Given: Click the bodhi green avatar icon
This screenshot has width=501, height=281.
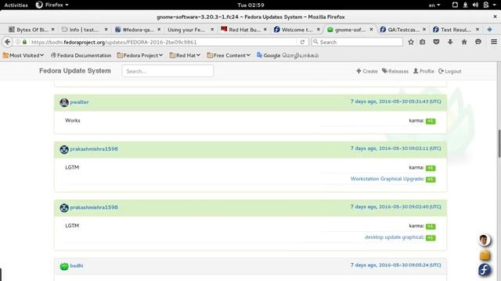Looking at the screenshot, I should 64,266.
